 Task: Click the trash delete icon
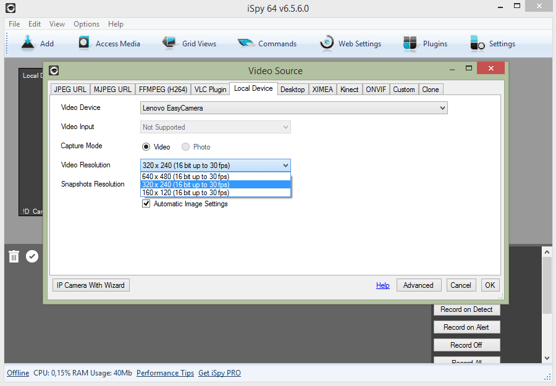(14, 256)
